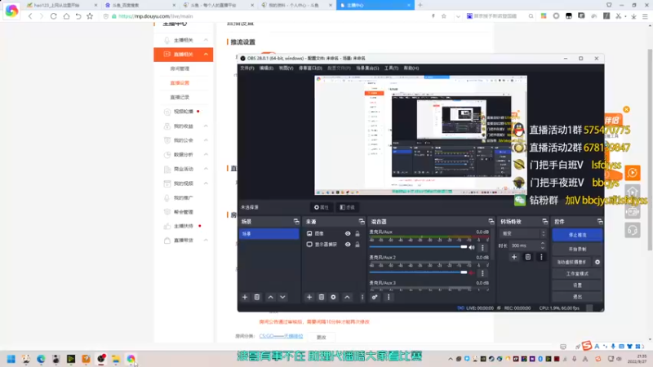This screenshot has height=367, width=653.
Task: Move the scene down with the arrow
Action: [x=282, y=297]
